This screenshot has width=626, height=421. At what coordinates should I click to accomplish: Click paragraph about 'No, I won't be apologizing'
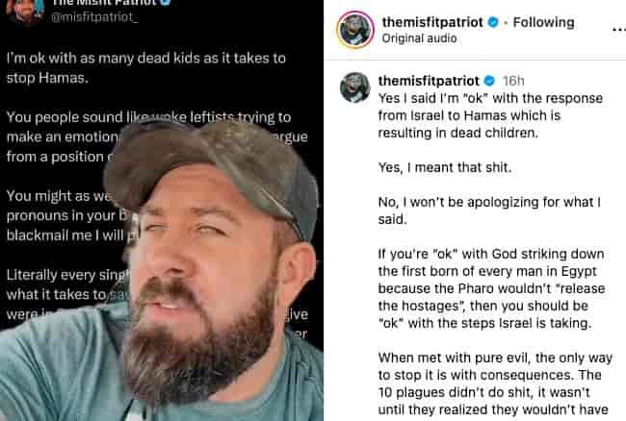click(x=489, y=210)
